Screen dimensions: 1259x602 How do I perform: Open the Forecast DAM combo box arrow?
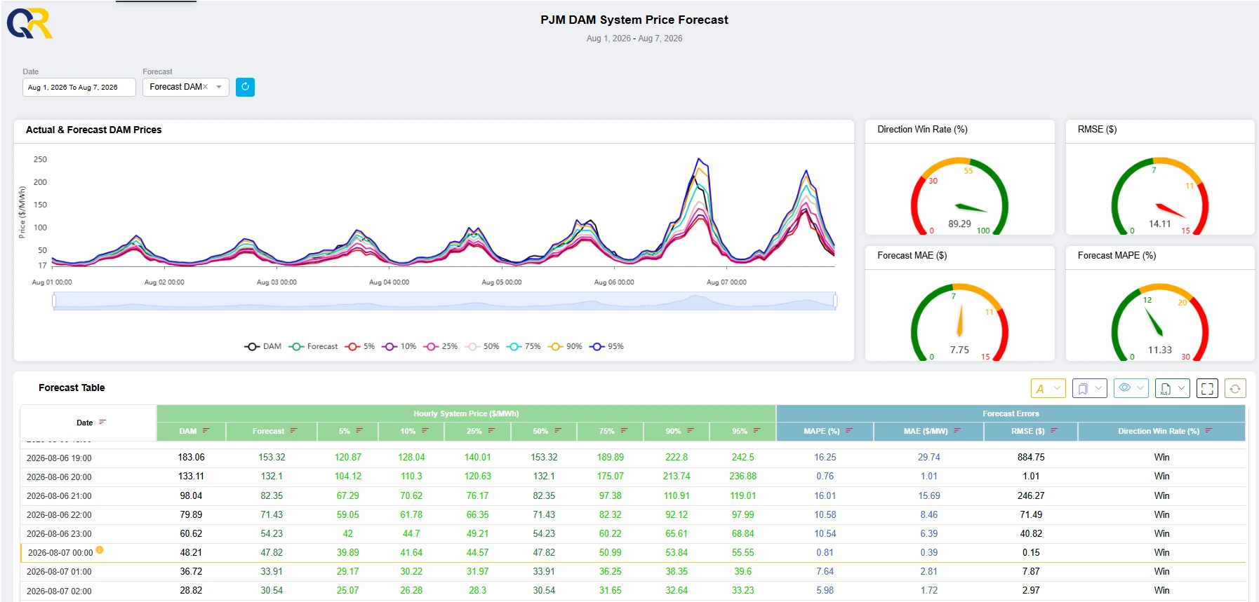(x=219, y=87)
